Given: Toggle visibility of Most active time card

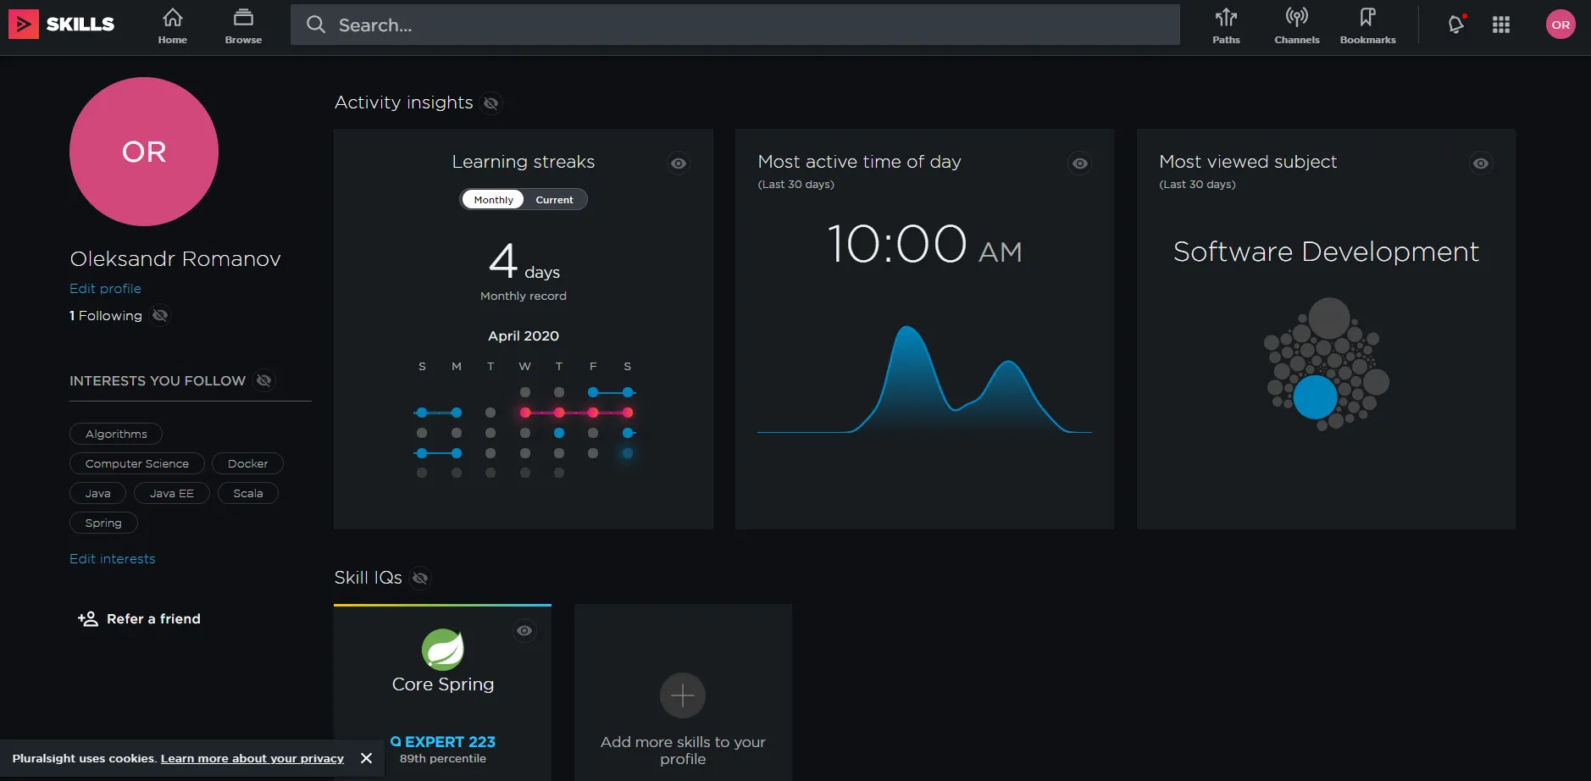Looking at the screenshot, I should (1080, 163).
